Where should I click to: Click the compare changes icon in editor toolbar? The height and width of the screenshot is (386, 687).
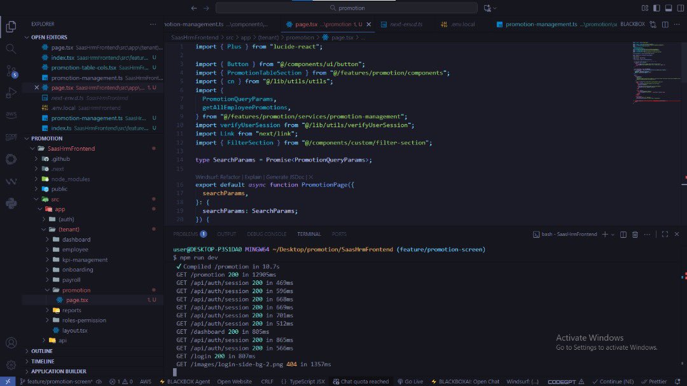coord(653,25)
